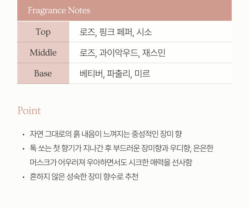Screen dimensions: 249x208
Task: Click the bullet line starting with 자연 그대로의
Action: tap(106, 134)
